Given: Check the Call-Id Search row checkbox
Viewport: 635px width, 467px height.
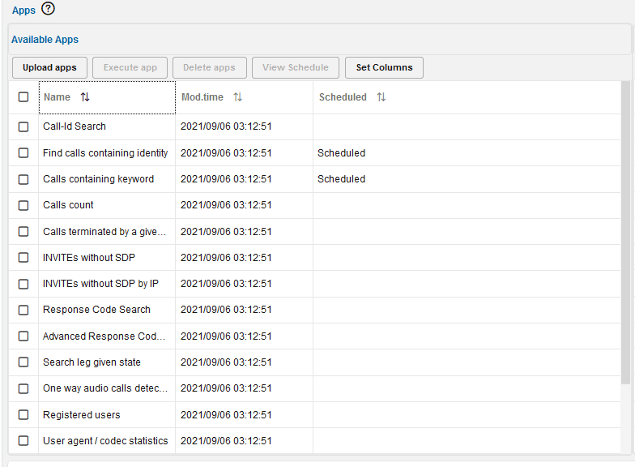Looking at the screenshot, I should coord(23,126).
